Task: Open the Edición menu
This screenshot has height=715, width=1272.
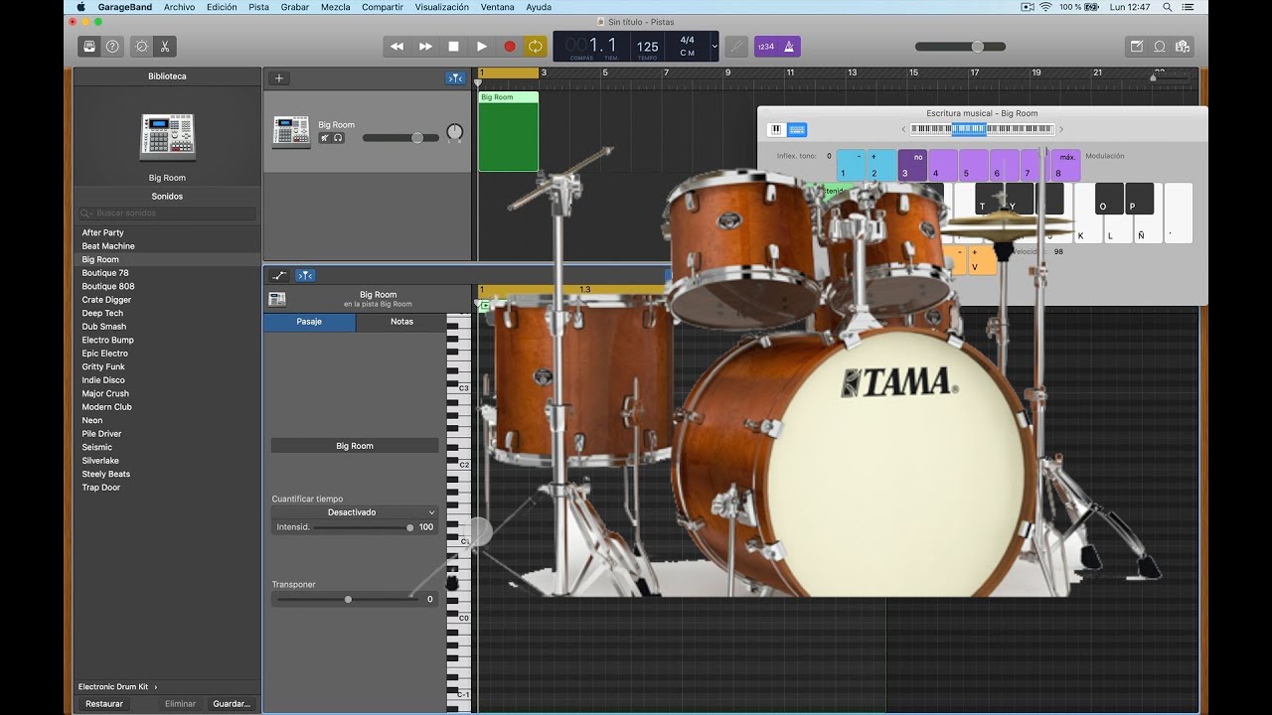Action: (222, 7)
